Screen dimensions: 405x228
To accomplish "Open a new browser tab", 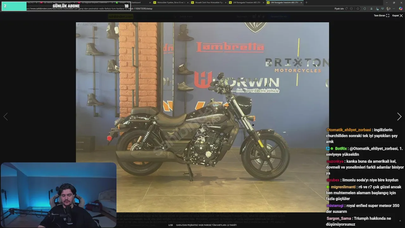I will tap(306, 3).
